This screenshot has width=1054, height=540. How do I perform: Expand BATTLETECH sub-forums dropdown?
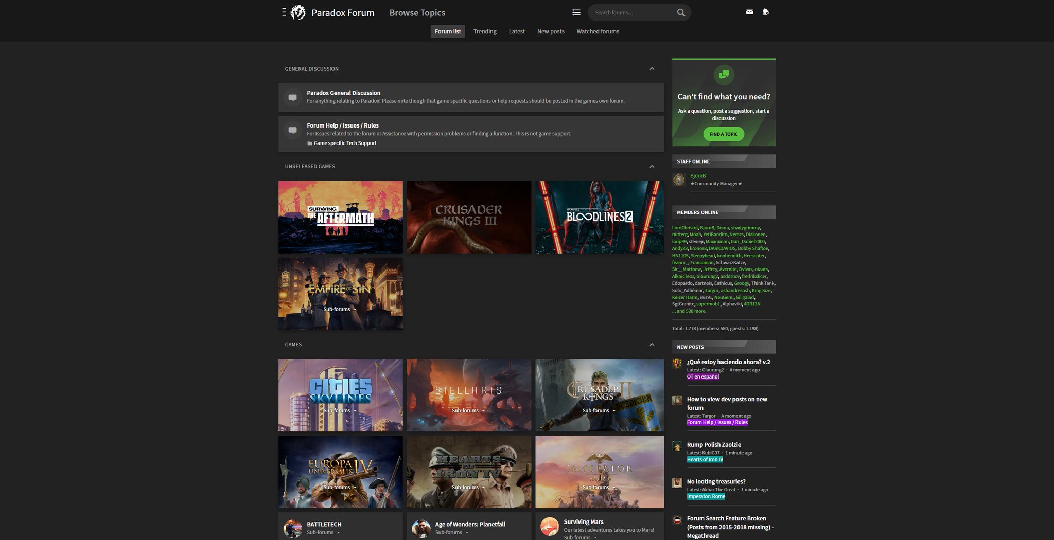coord(324,532)
